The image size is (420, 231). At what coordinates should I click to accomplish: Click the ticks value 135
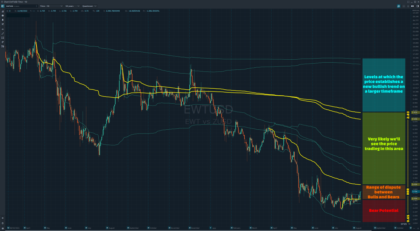[x=98, y=11]
